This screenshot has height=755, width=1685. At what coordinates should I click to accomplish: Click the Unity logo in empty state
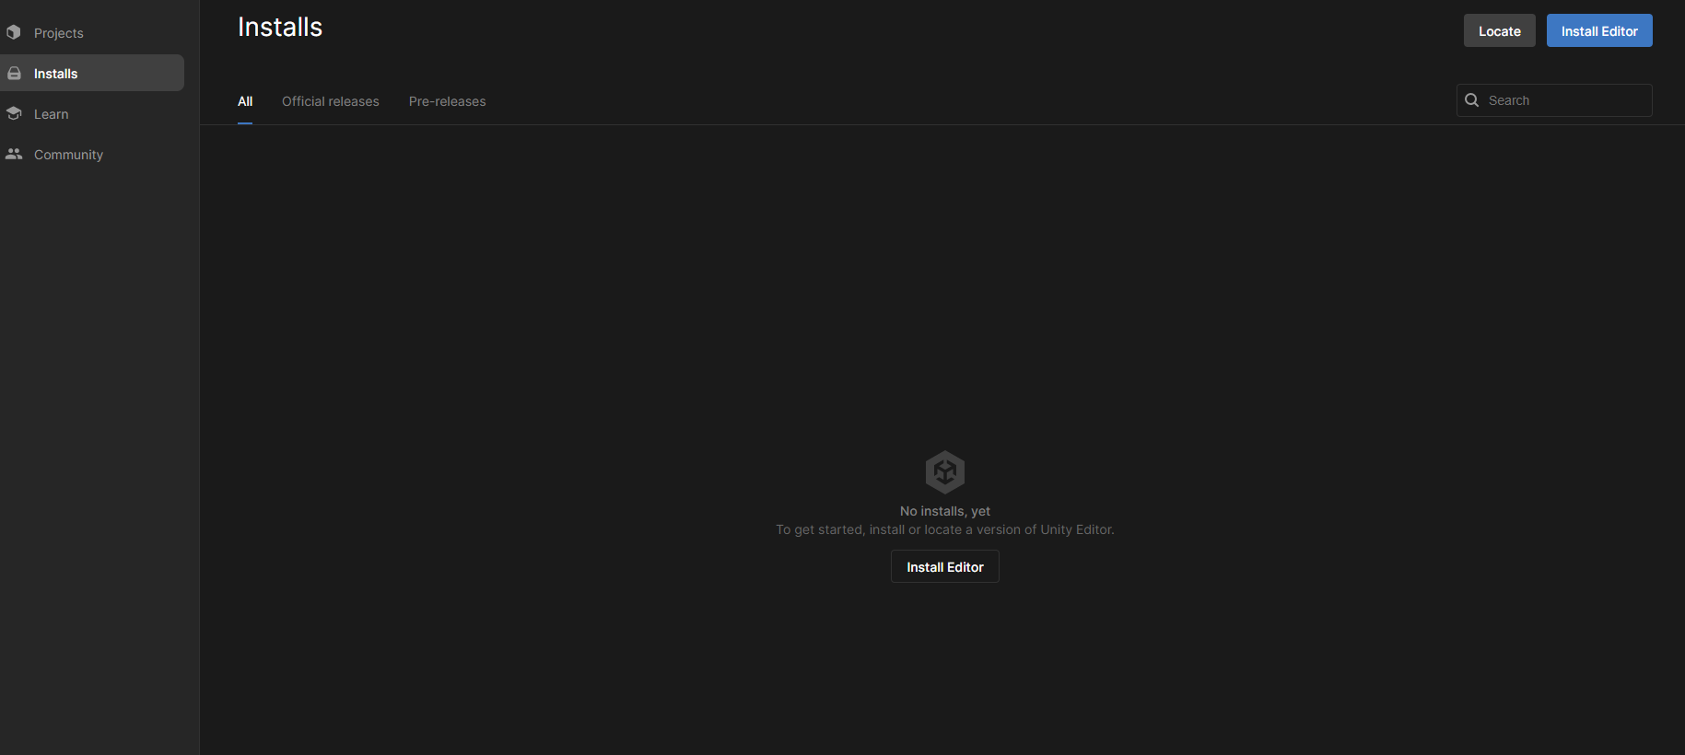[x=945, y=472]
